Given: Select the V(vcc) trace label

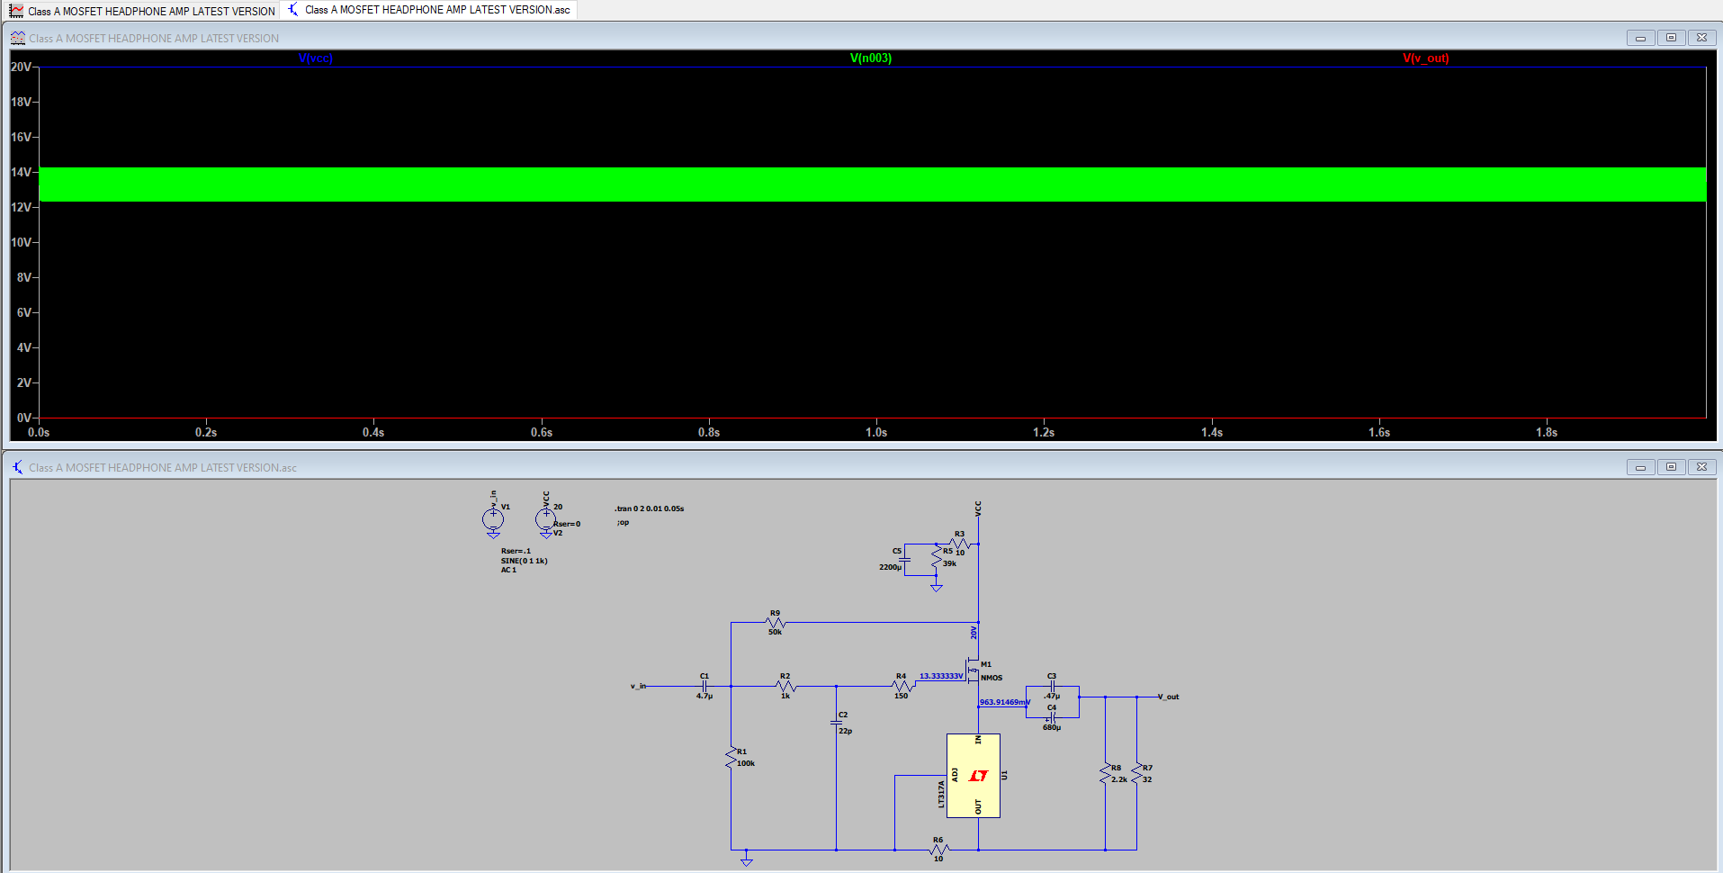Looking at the screenshot, I should coord(316,58).
